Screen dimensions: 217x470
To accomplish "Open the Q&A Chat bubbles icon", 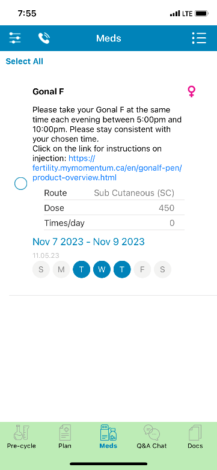I will [151, 433].
